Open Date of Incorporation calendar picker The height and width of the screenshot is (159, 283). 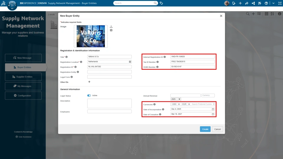pos(213,109)
